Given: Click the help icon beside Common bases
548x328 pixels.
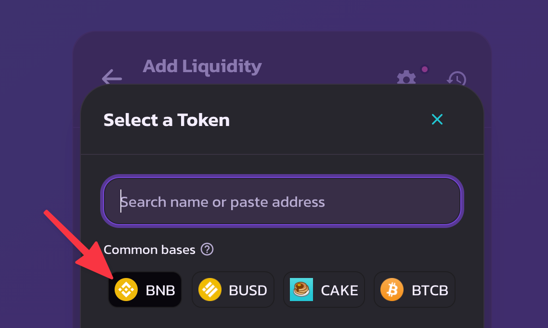Looking at the screenshot, I should tap(207, 250).
